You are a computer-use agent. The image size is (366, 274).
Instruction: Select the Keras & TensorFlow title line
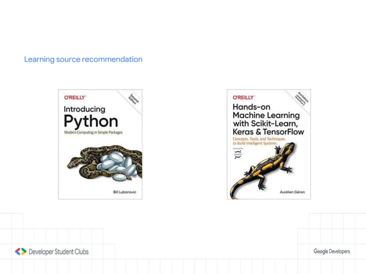click(268, 132)
